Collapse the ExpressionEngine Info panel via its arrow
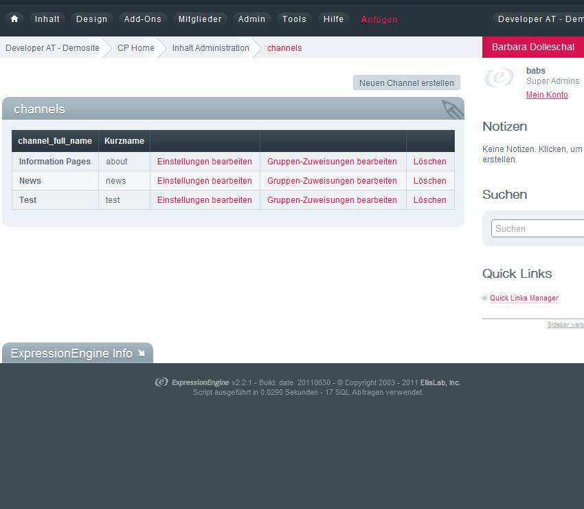Screen dimensions: 584x509 pyautogui.click(x=142, y=353)
